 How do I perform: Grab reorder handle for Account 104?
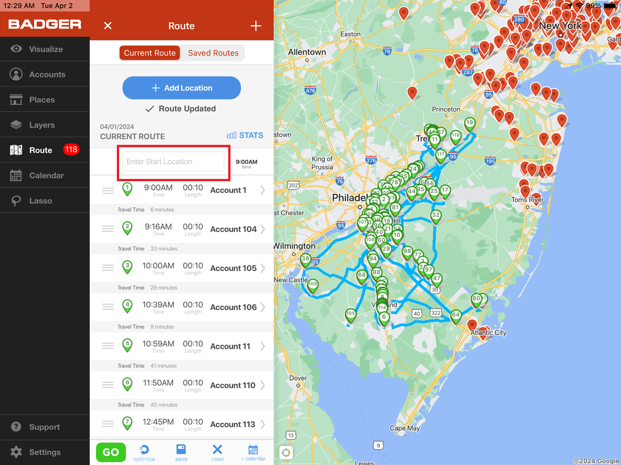pyautogui.click(x=108, y=229)
